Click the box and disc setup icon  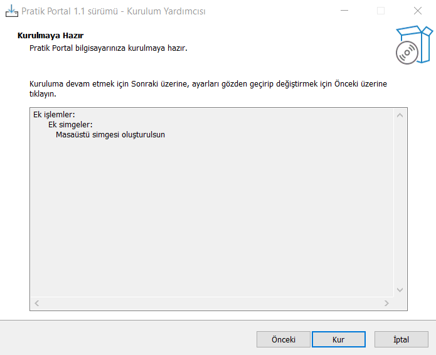coord(413,45)
